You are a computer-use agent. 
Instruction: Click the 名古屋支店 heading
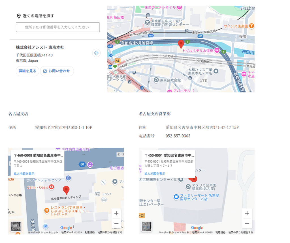click(18, 114)
